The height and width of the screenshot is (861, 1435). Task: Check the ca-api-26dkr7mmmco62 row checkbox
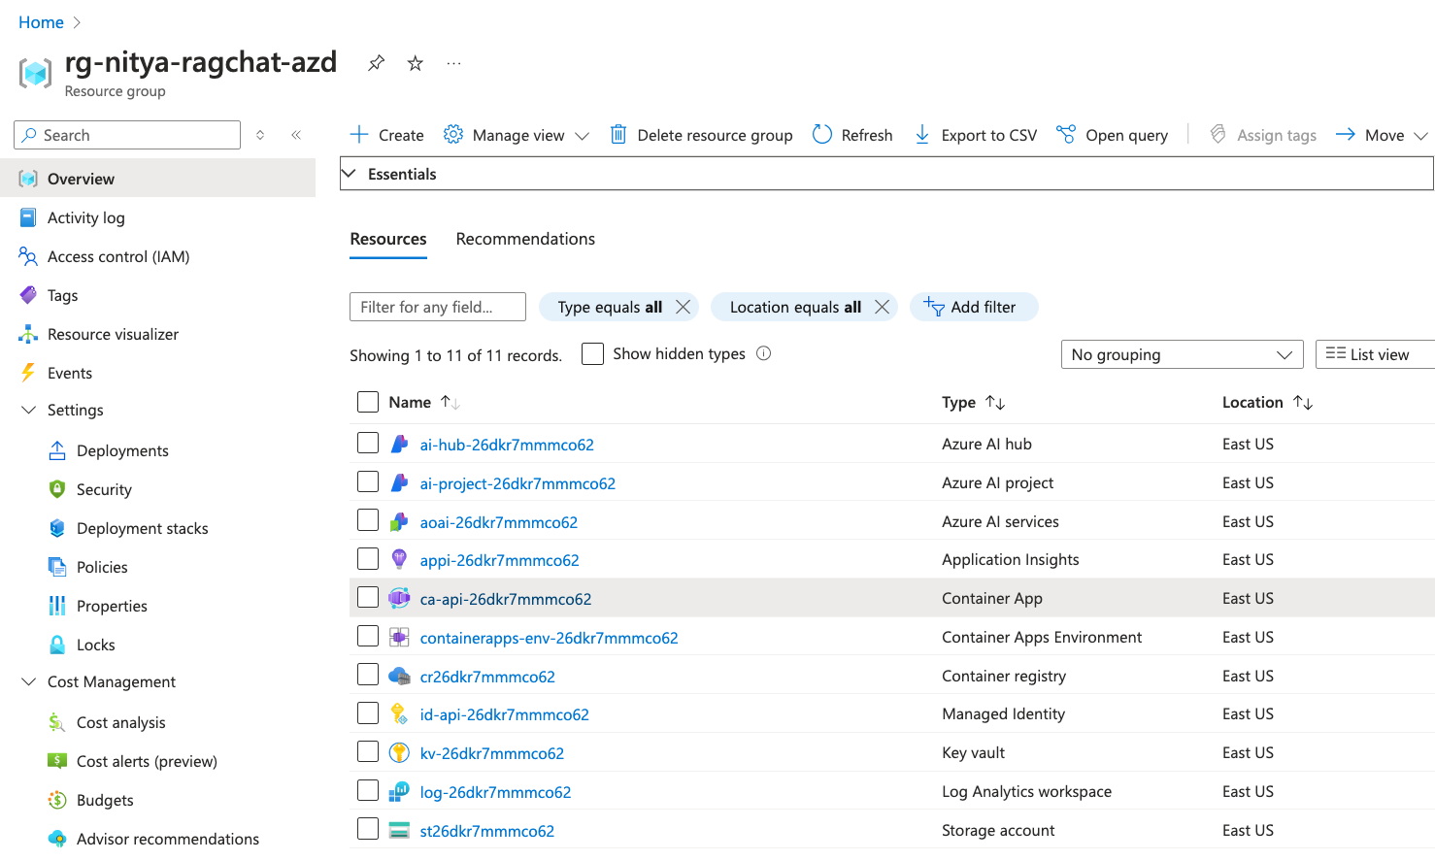tap(368, 597)
